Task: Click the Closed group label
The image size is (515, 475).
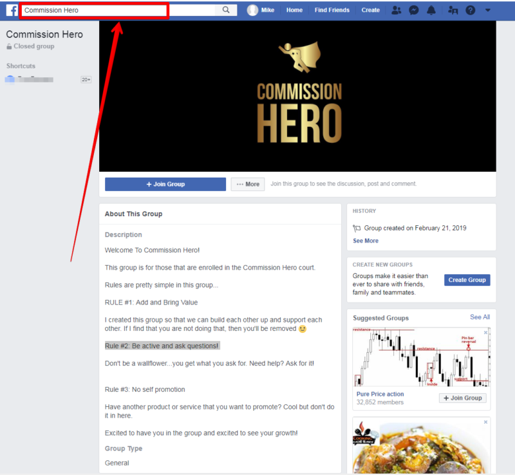Action: click(34, 46)
